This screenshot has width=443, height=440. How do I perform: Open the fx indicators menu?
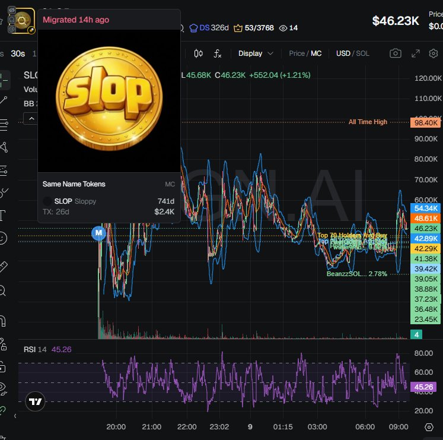point(218,53)
